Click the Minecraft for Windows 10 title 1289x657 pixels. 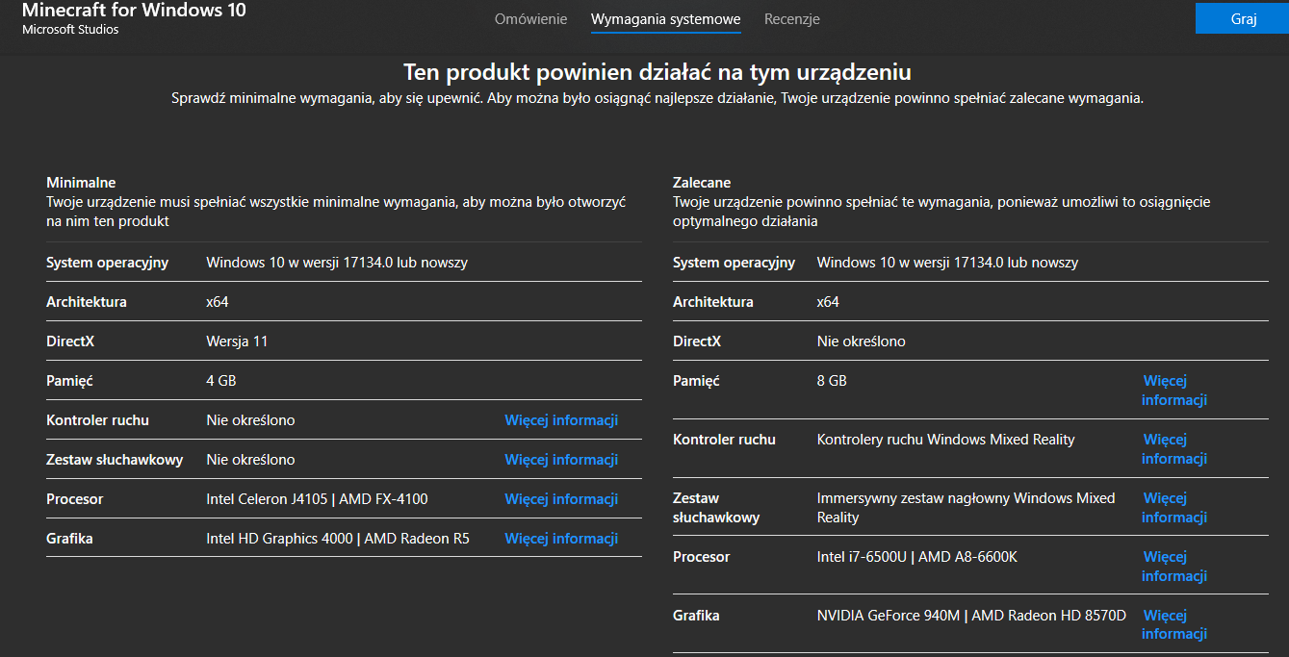click(x=134, y=11)
